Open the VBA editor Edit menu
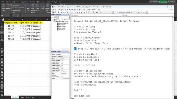This screenshot has height=99, width=177. coord(59,10)
